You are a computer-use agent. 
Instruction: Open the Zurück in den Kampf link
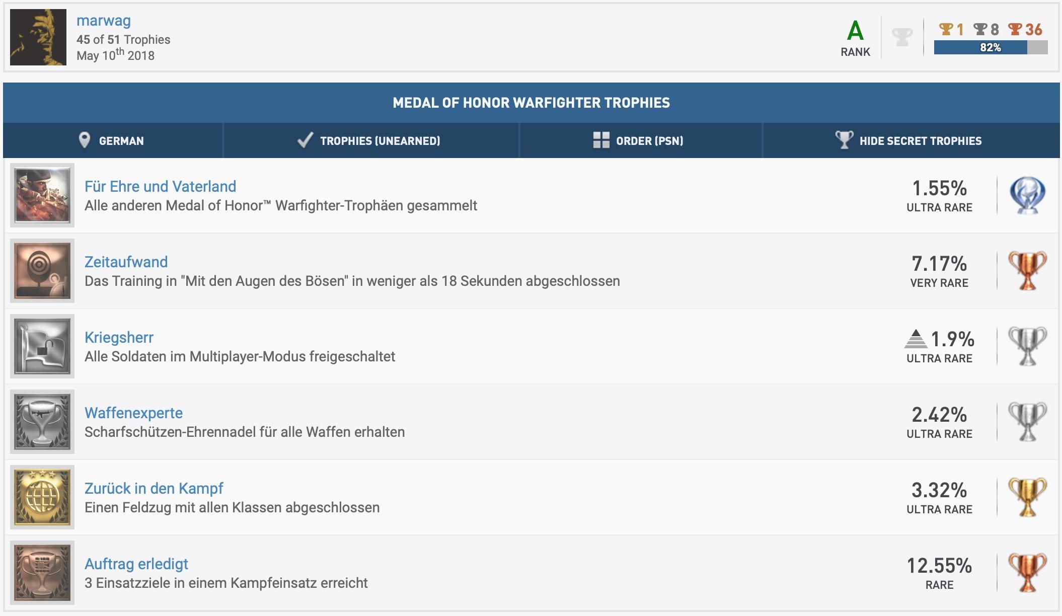[154, 489]
